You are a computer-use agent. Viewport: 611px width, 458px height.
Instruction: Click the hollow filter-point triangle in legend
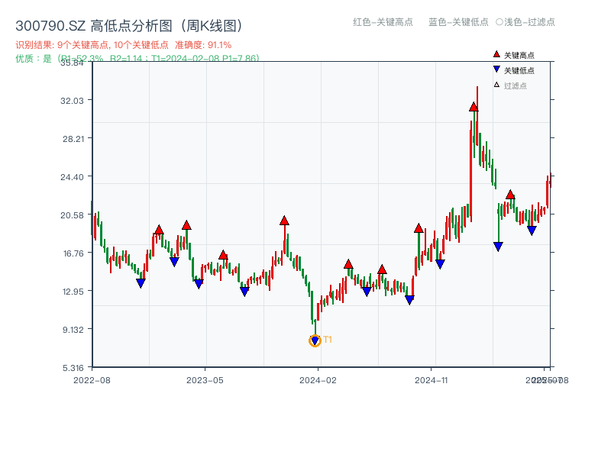point(496,85)
